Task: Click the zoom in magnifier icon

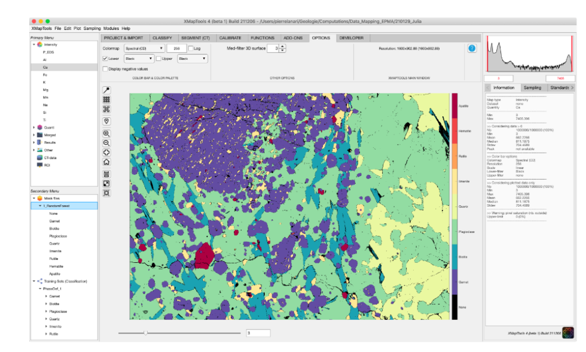Action: pos(106,133)
